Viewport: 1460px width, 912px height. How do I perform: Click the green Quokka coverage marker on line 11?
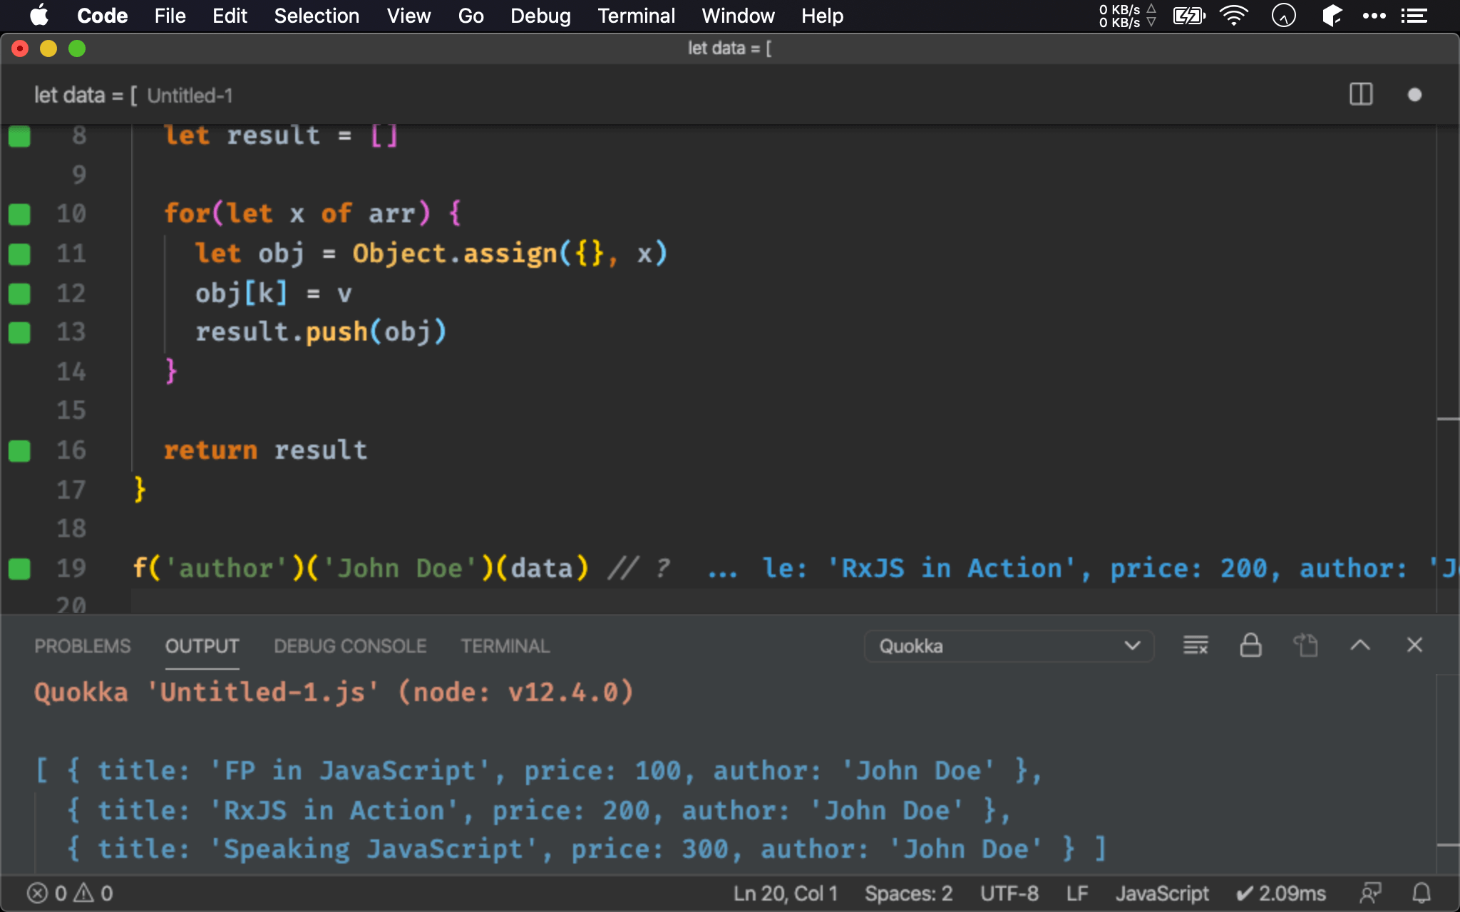[19, 254]
